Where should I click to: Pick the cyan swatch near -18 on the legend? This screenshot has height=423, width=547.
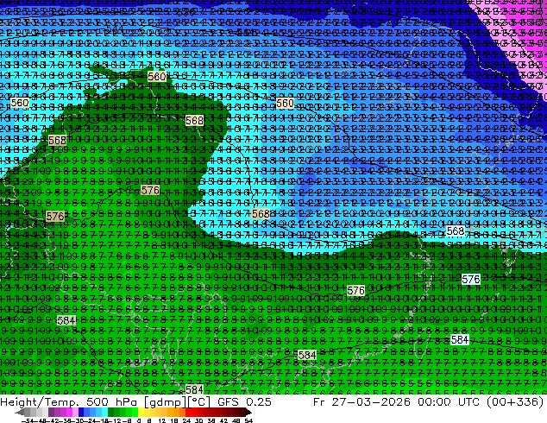pyautogui.click(x=105, y=412)
